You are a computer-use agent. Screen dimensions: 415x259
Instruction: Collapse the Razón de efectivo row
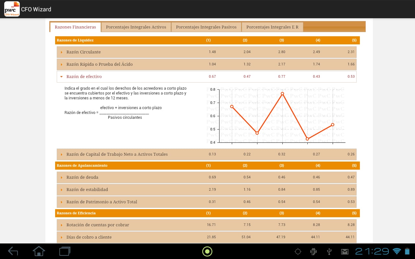[x=207, y=76]
